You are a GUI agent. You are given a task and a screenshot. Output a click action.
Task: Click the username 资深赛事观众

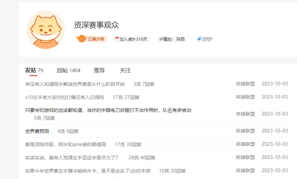(x=96, y=25)
